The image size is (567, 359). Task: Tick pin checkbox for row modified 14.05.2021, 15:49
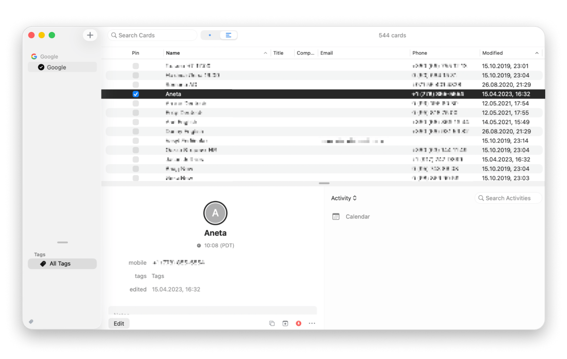tap(136, 122)
